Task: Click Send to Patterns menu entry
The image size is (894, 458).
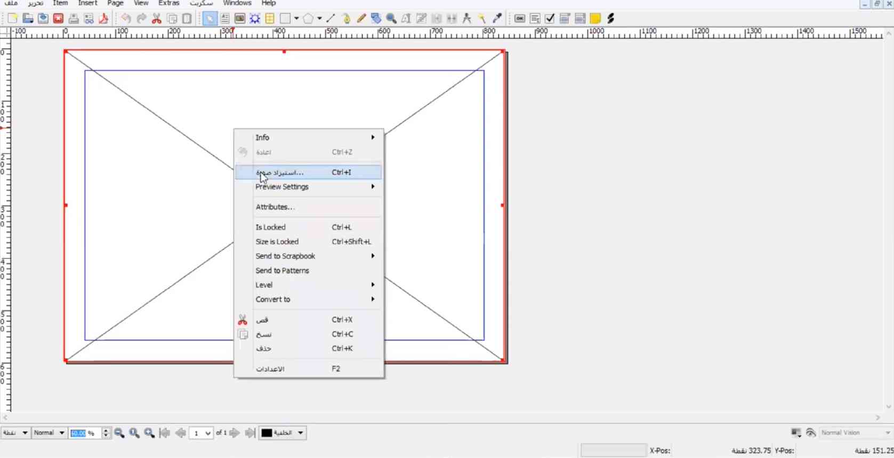Action: (309, 271)
